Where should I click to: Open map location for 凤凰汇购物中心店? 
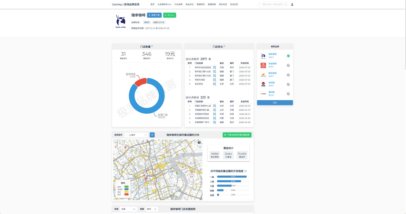[x=215, y=106]
